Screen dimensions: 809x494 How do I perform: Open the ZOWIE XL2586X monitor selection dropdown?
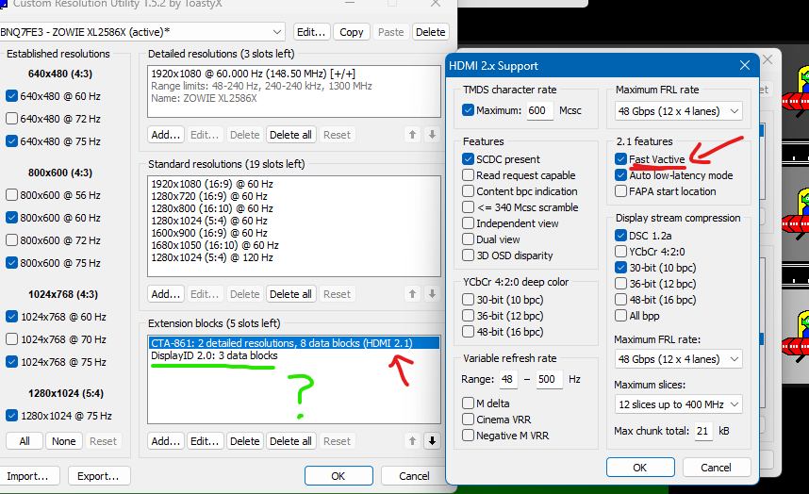[141, 32]
